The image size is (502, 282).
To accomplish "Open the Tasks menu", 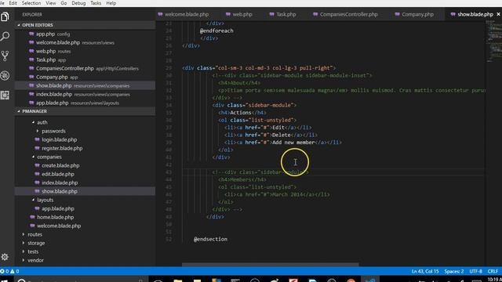I will 96,3.
